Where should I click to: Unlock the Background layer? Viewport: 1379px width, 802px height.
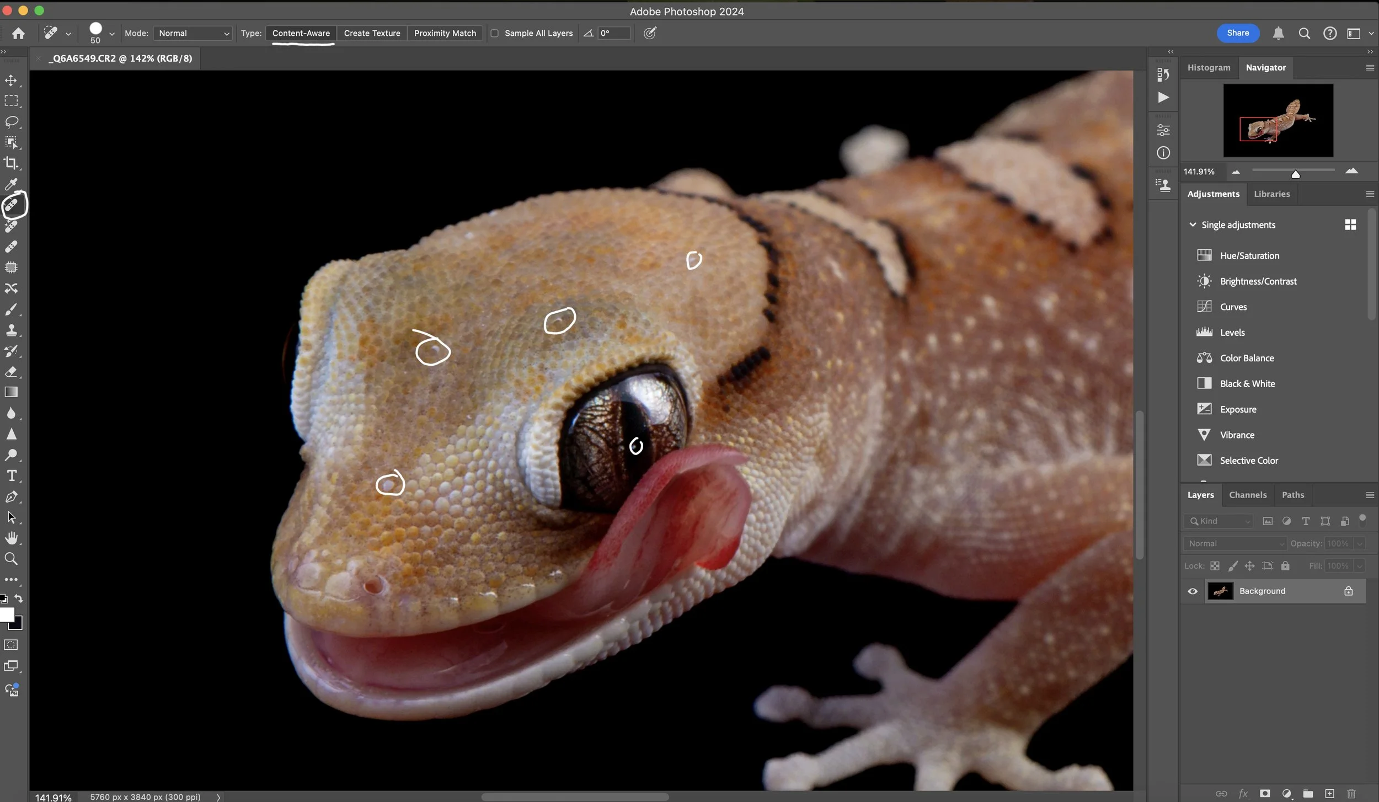1349,591
